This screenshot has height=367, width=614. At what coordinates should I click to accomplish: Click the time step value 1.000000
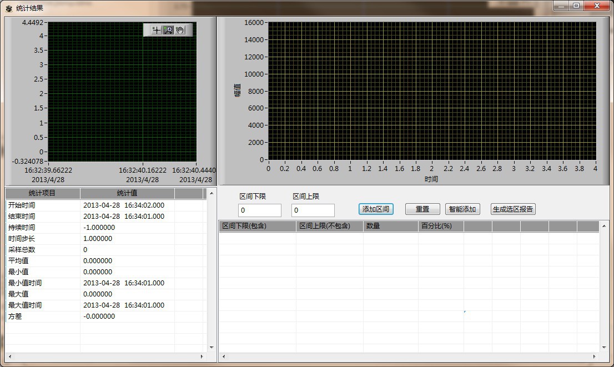(x=98, y=239)
